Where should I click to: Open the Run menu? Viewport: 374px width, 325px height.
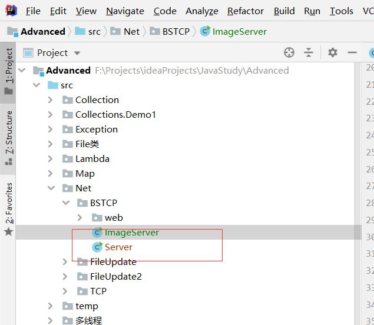pyautogui.click(x=312, y=11)
